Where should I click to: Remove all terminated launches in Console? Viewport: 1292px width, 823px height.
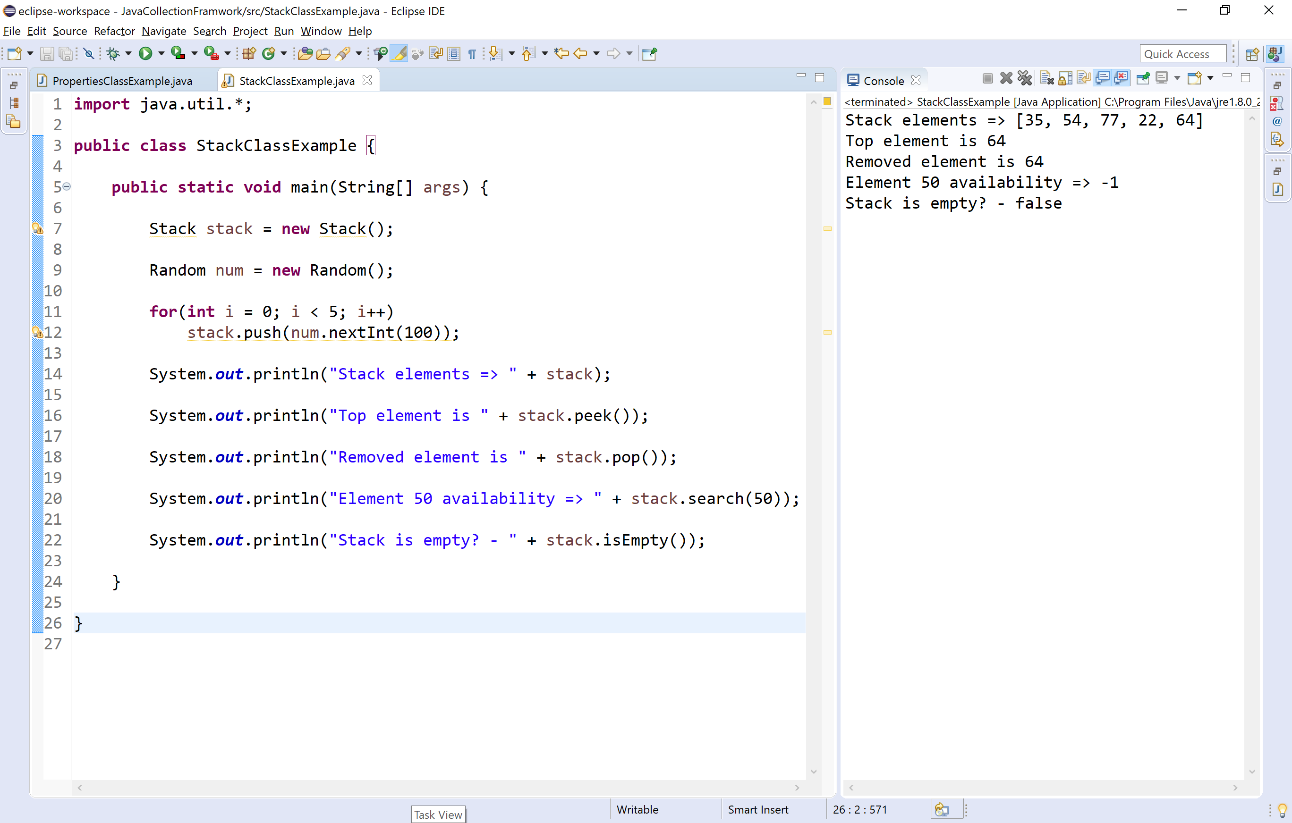pos(1024,79)
